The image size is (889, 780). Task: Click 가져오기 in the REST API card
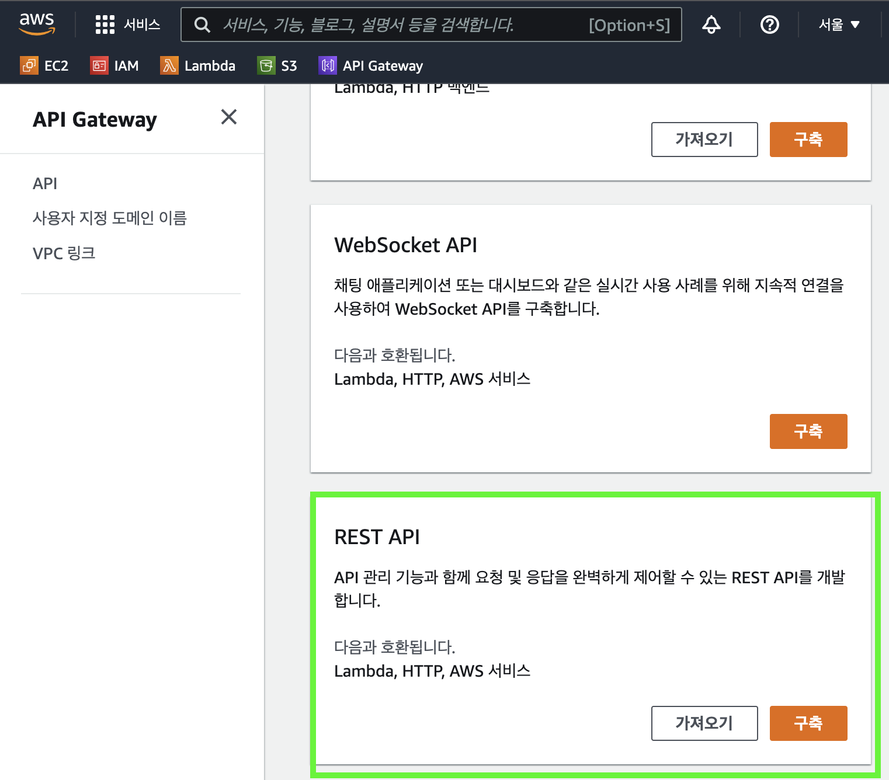pos(704,723)
